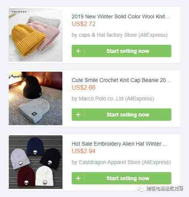This screenshot has width=189, height=197.
Task: Click plus icon on the Alien Hat listing
Action: (x=78, y=178)
